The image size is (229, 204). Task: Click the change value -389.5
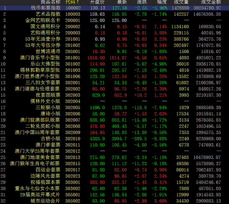tap(139, 139)
